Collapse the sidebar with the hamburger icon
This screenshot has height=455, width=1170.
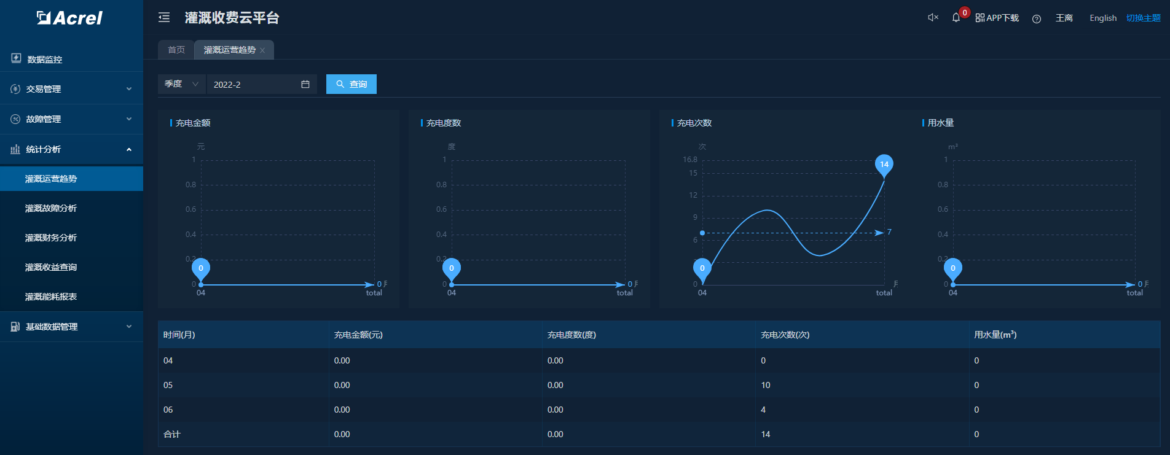(x=164, y=18)
